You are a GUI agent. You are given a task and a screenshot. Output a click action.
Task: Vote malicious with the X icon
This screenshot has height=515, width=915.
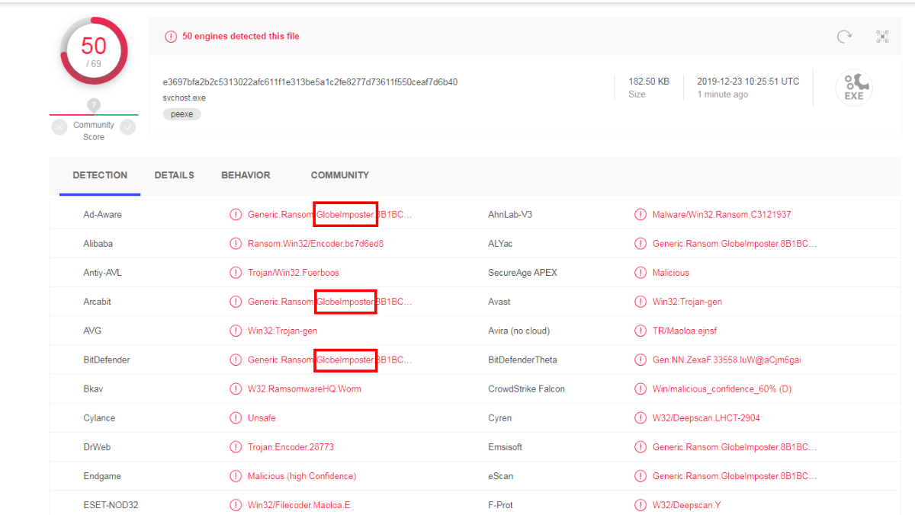click(59, 127)
